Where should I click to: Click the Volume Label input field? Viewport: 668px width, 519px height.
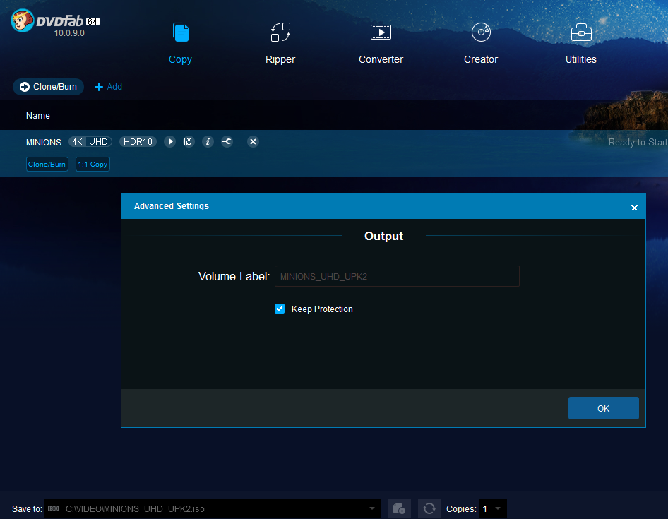[397, 276]
